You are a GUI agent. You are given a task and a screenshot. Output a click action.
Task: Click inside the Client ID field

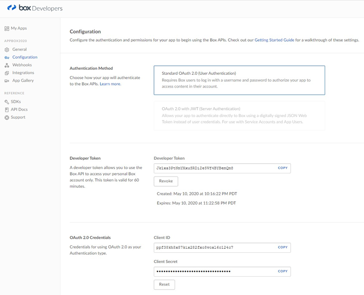[x=214, y=247]
